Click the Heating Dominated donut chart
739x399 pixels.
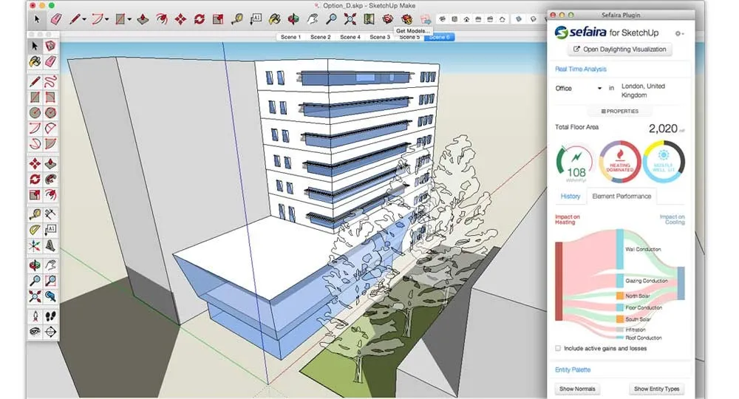[x=620, y=162]
